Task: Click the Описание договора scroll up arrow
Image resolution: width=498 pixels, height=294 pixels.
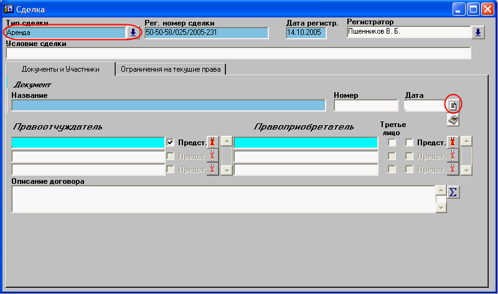Action: 441,191
